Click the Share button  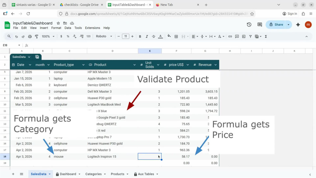click(x=276, y=25)
